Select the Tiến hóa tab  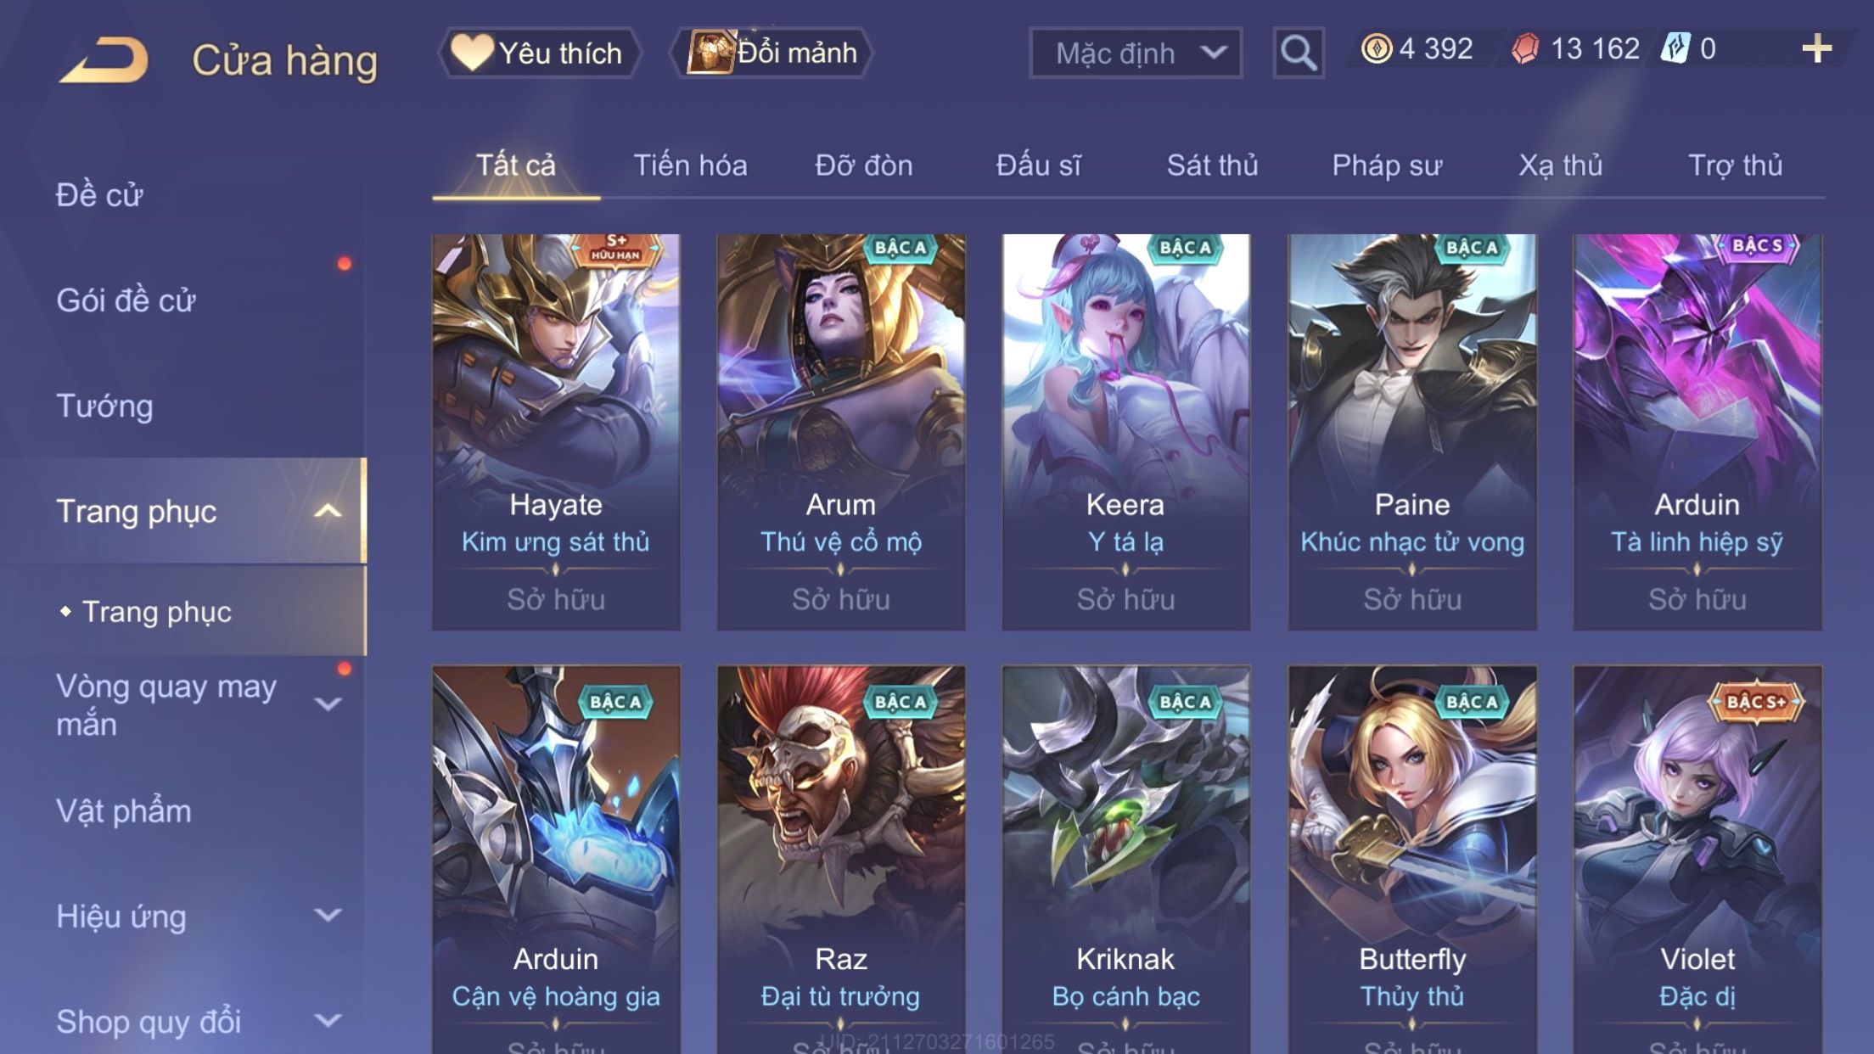tap(690, 165)
